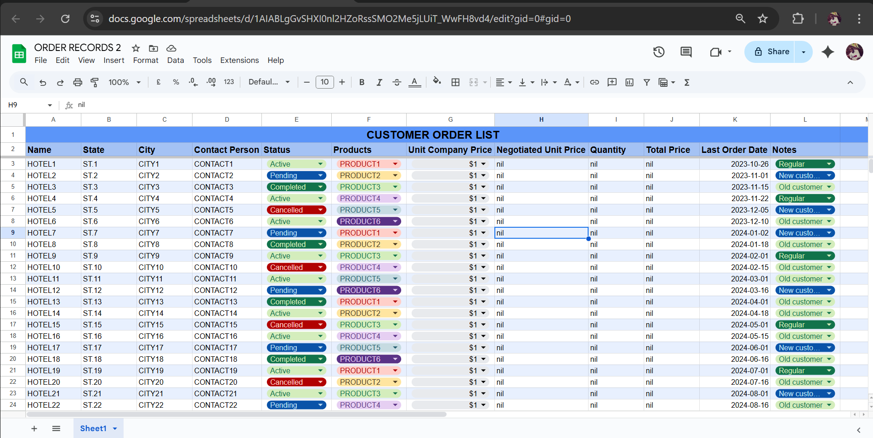Open the Format menu
This screenshot has width=873, height=438.
tap(145, 60)
